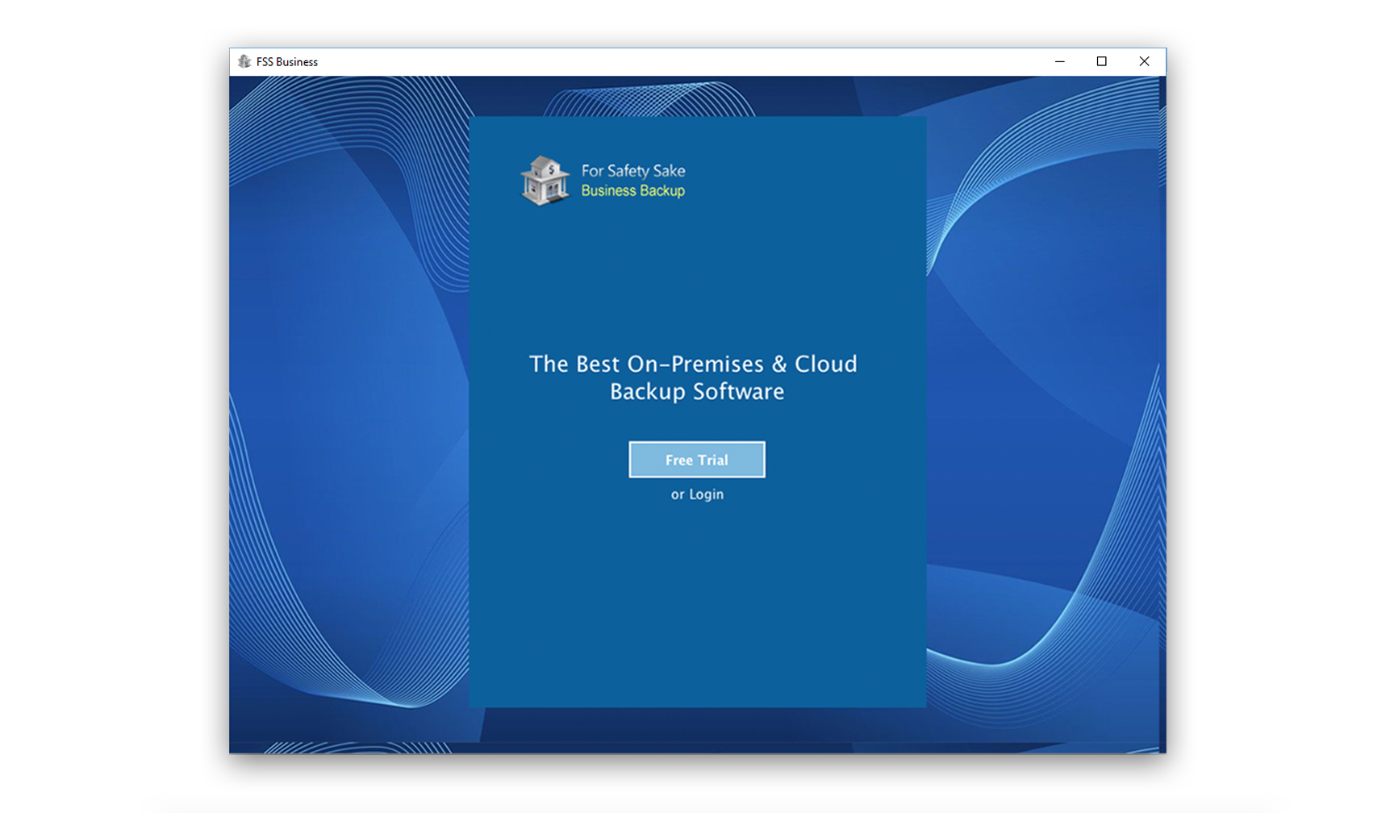Screen dimensions: 1394x813
Task: Click the 'For Safety Sake' logo text
Action: coord(633,171)
